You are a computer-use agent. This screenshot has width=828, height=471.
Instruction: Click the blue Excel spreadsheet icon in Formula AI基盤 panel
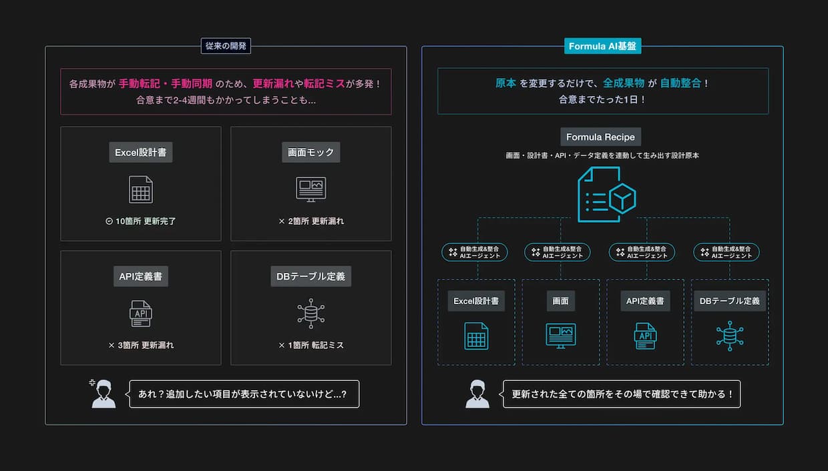476,336
